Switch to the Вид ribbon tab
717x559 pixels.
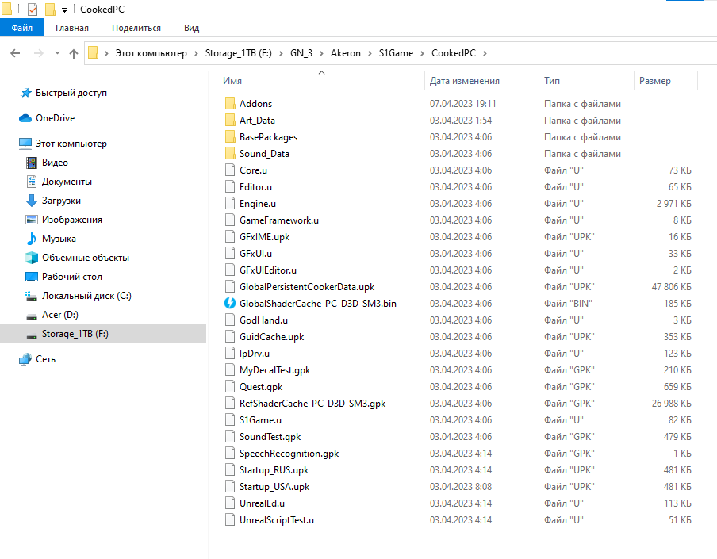(191, 28)
